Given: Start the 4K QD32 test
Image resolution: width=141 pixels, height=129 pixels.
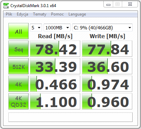Looking at the screenshot, I should click(18, 101).
